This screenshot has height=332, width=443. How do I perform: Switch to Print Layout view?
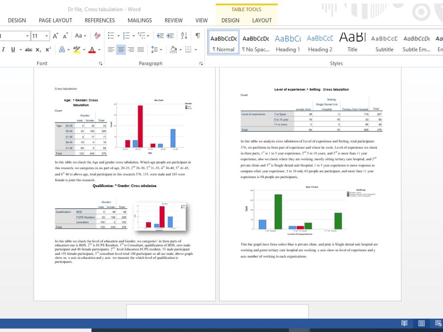click(421, 323)
